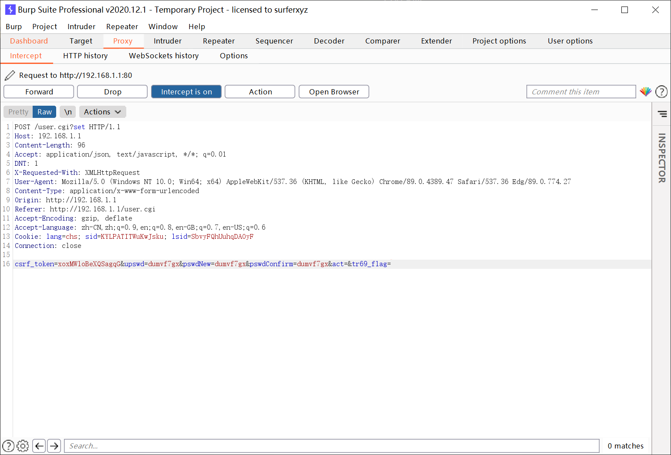Toggle the \n non-printable characters button

click(x=68, y=112)
